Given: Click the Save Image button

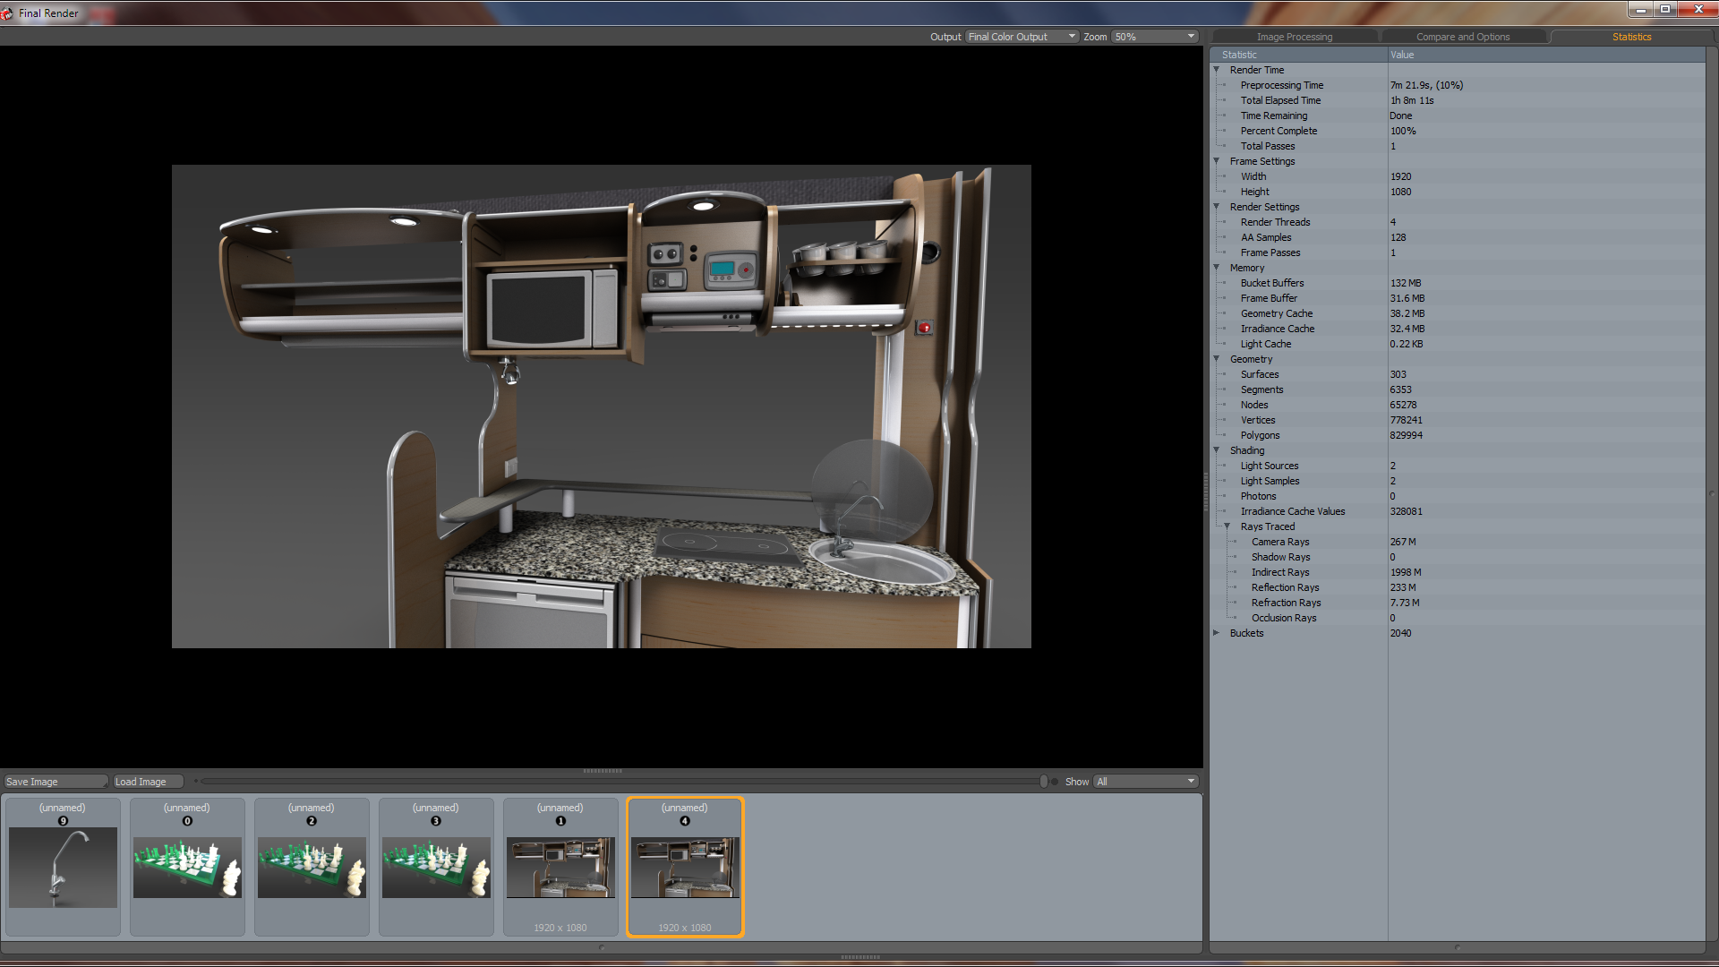Looking at the screenshot, I should pyautogui.click(x=55, y=782).
